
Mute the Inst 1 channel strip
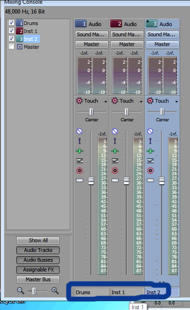tap(115, 131)
